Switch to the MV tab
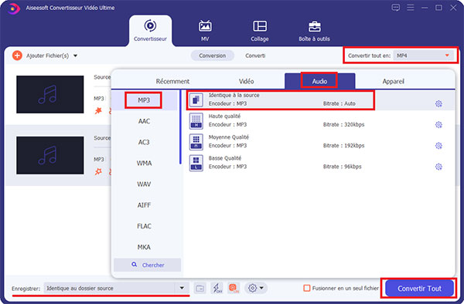 pyautogui.click(x=205, y=31)
